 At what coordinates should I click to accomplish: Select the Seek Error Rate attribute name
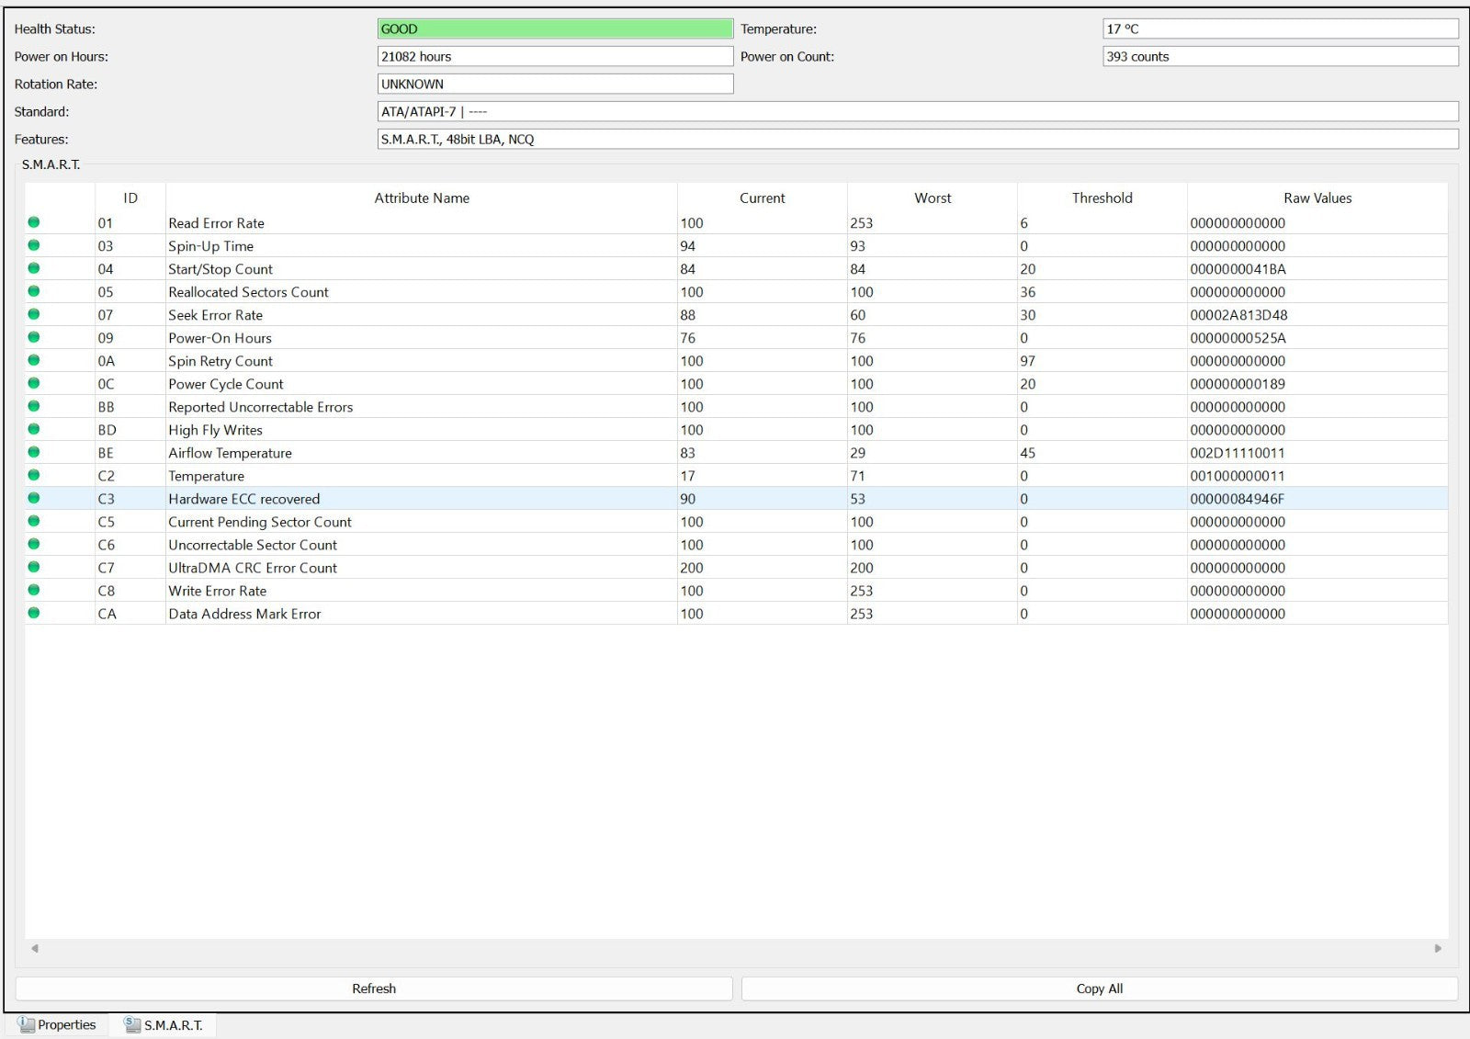coord(215,315)
